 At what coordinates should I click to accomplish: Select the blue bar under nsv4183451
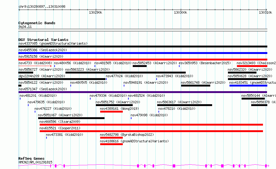248,86
